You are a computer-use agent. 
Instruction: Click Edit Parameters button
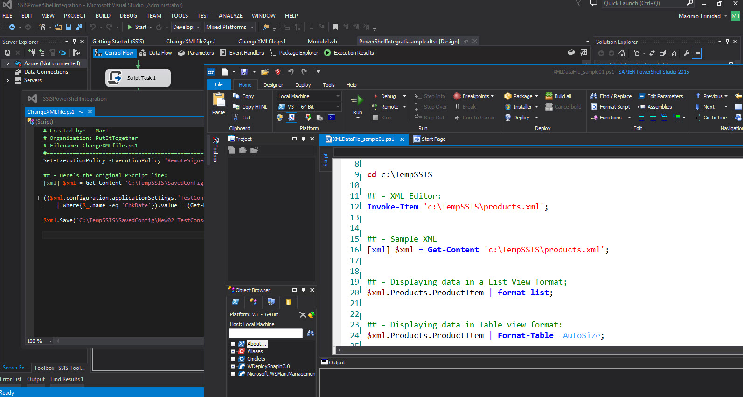click(660, 96)
